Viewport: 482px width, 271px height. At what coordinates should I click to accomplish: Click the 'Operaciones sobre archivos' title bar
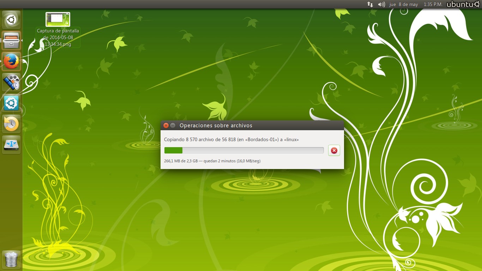tap(252, 125)
